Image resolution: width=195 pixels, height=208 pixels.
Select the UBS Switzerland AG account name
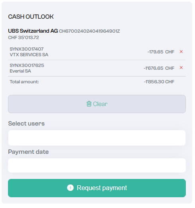coord(33,31)
